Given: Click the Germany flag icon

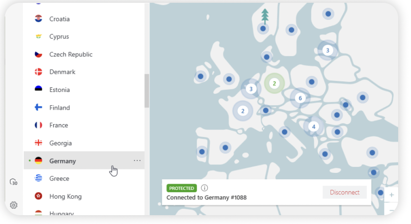Looking at the screenshot, I should [x=39, y=161].
